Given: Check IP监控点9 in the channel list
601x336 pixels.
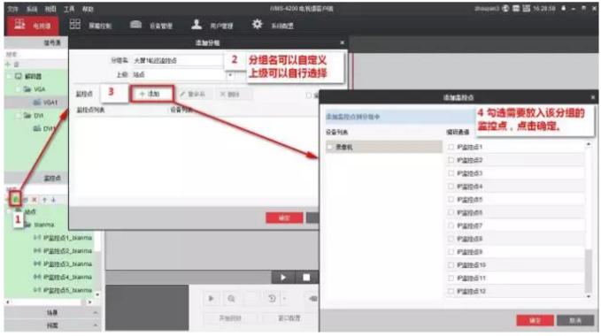Looking at the screenshot, I should (x=451, y=252).
